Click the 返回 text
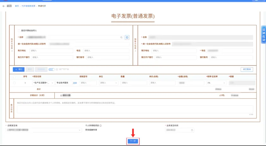The height and width of the screenshot is (146, 266). pos(9,6)
